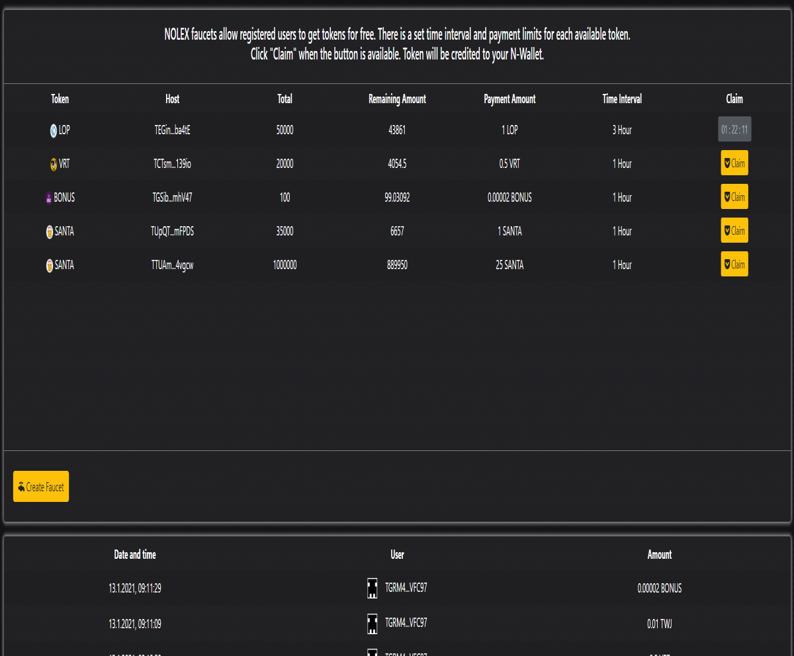Image resolution: width=794 pixels, height=656 pixels.
Task: Open host address TCTsm...139io
Action: click(172, 164)
